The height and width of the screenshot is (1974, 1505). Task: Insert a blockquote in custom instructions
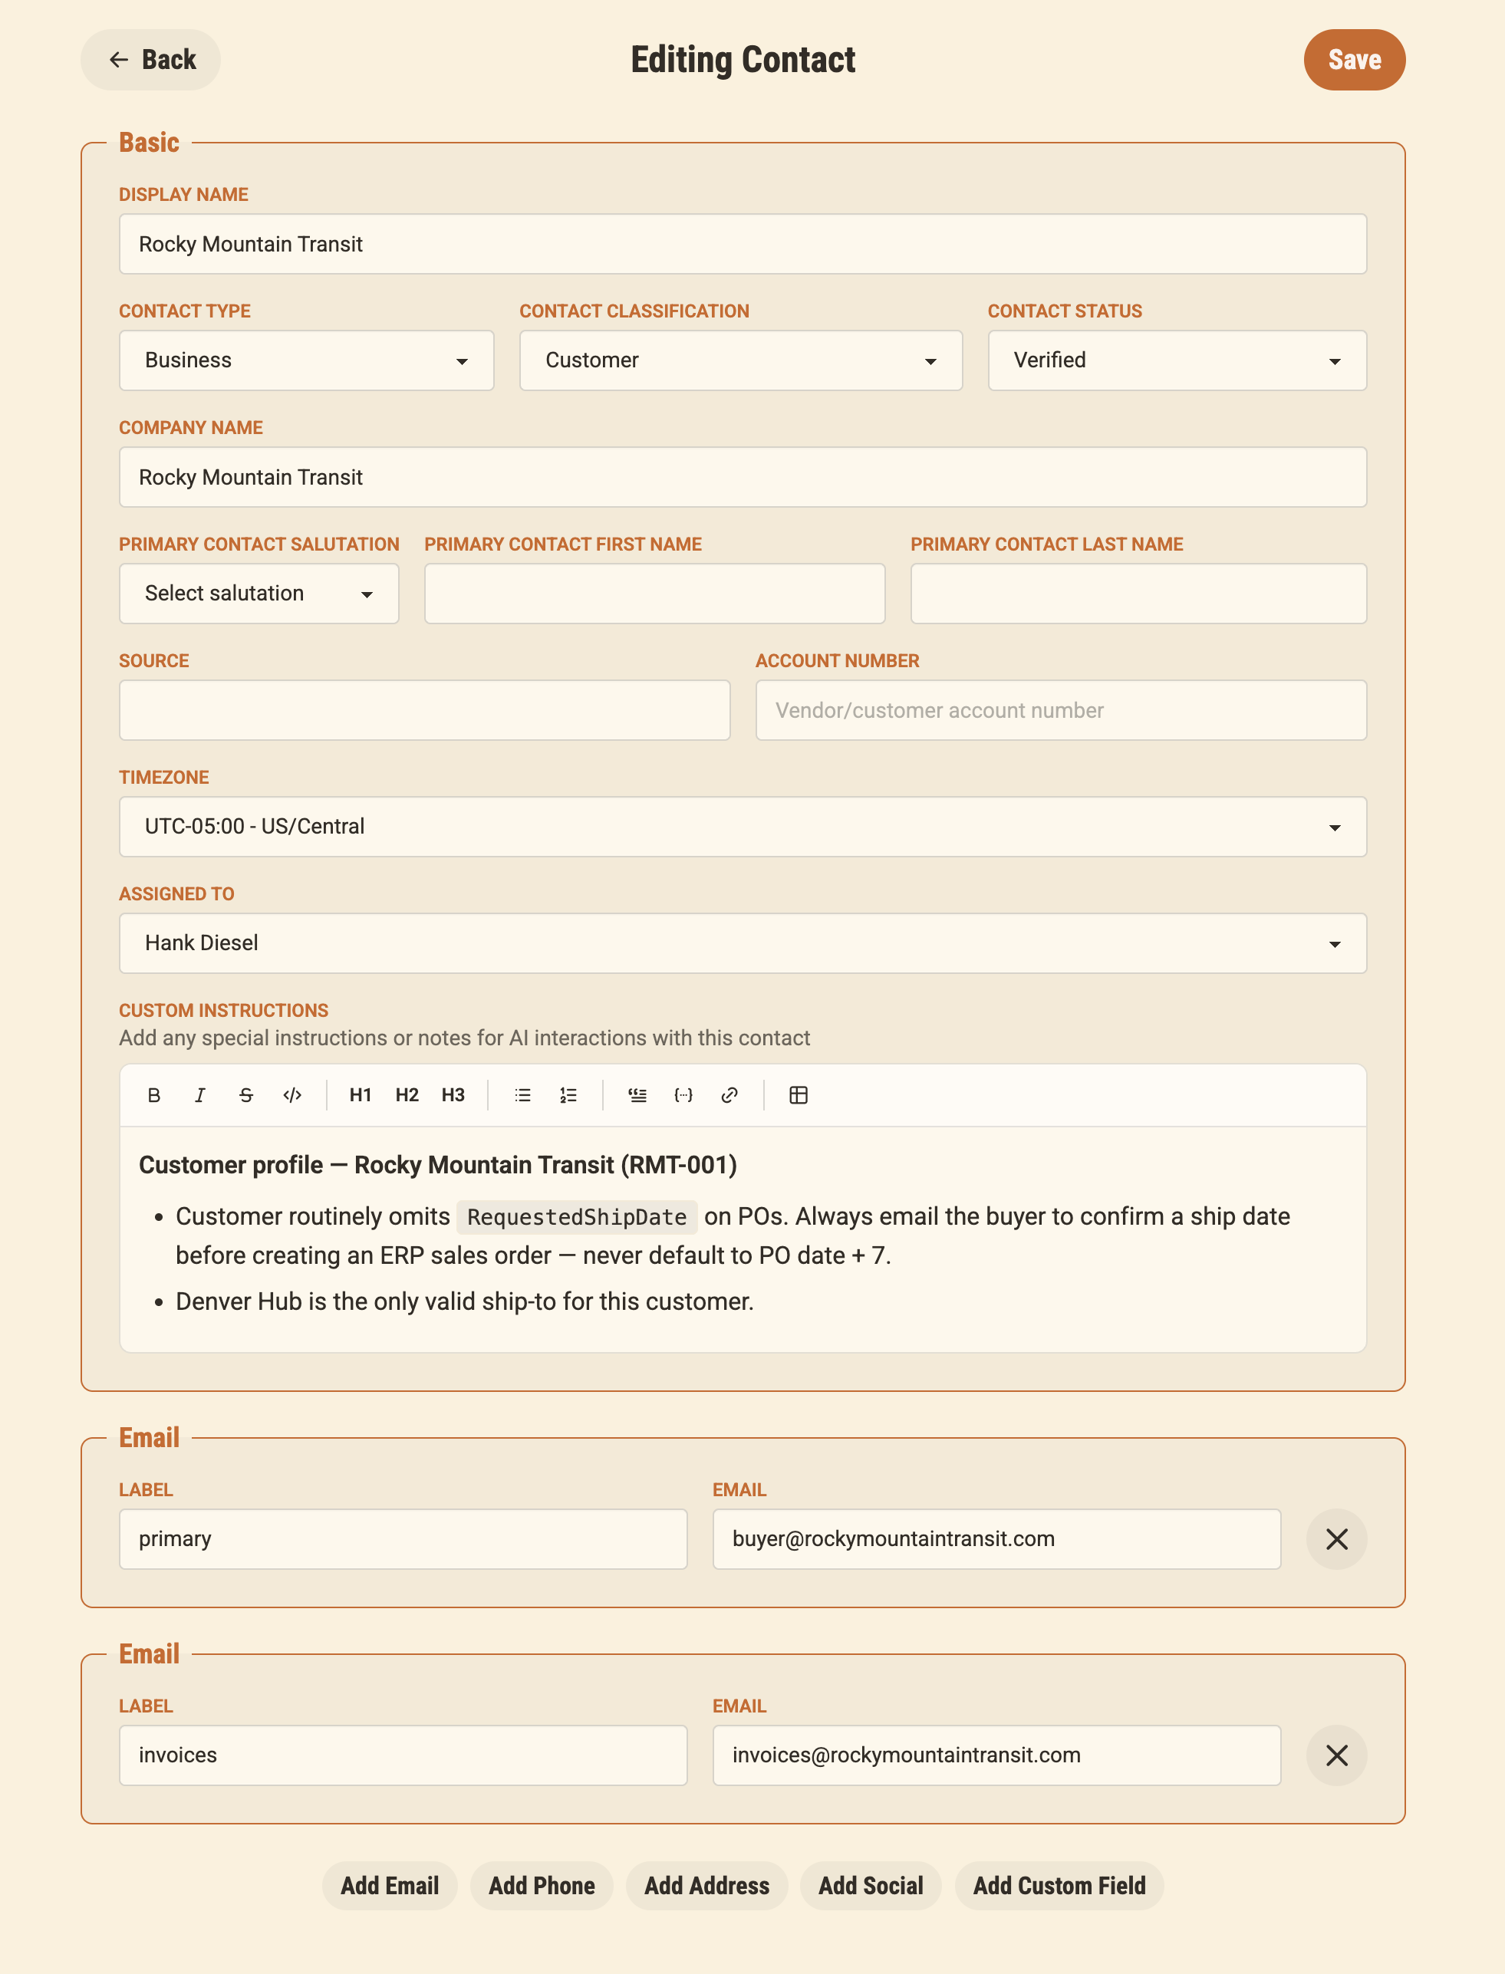(x=637, y=1094)
